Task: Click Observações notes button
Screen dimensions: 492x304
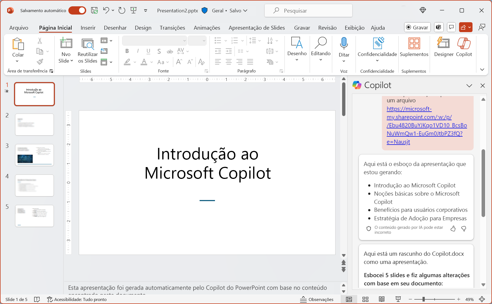Action: [317, 299]
